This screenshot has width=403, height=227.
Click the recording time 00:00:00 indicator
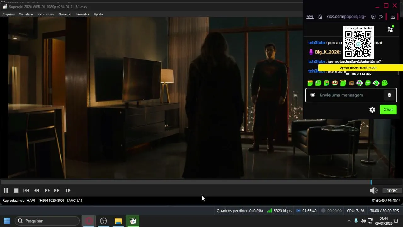(x=331, y=211)
